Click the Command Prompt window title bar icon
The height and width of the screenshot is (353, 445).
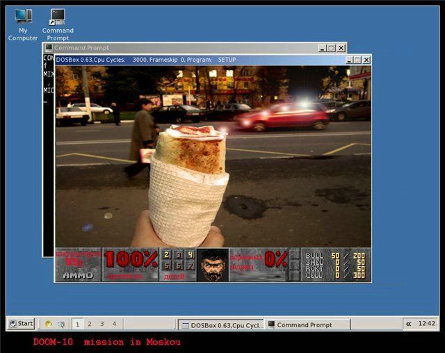[49, 48]
